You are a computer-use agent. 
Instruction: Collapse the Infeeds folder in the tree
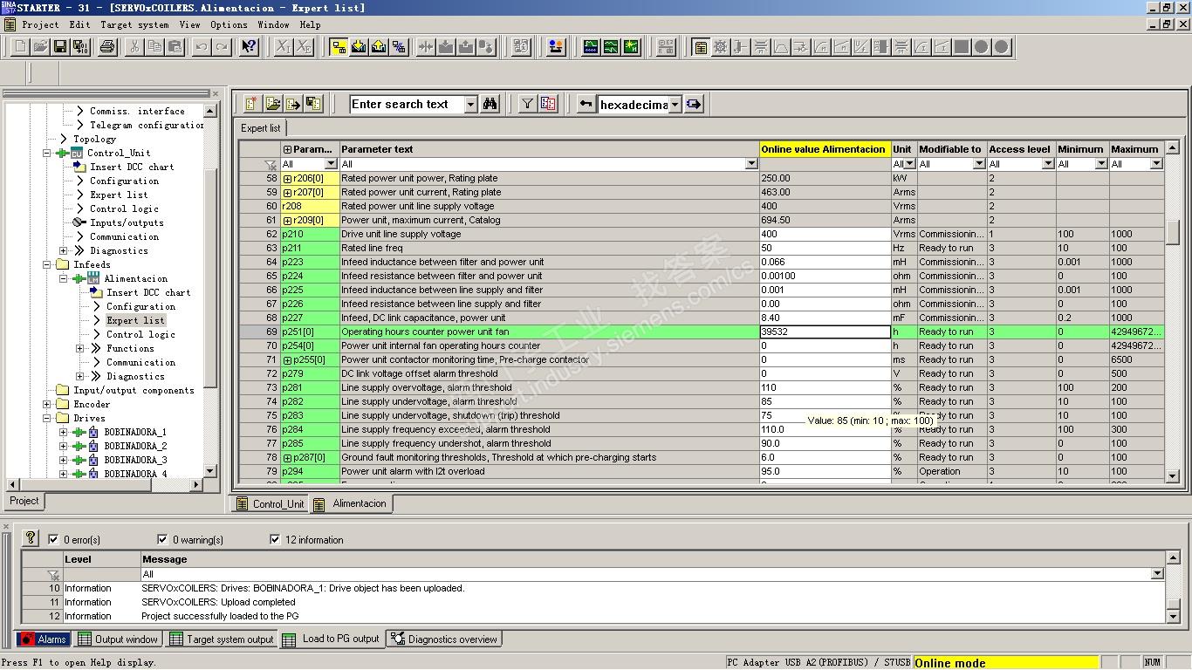click(47, 264)
